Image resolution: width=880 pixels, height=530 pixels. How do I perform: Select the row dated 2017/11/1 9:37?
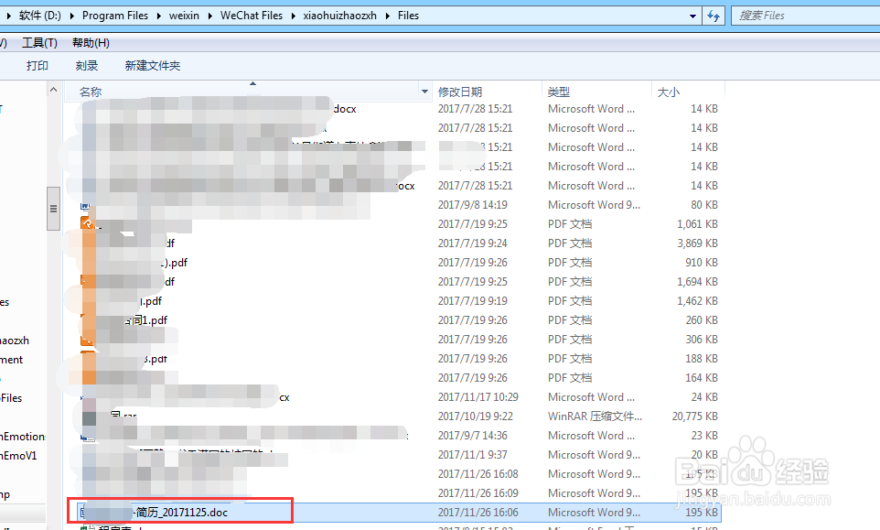pyautogui.click(x=399, y=455)
